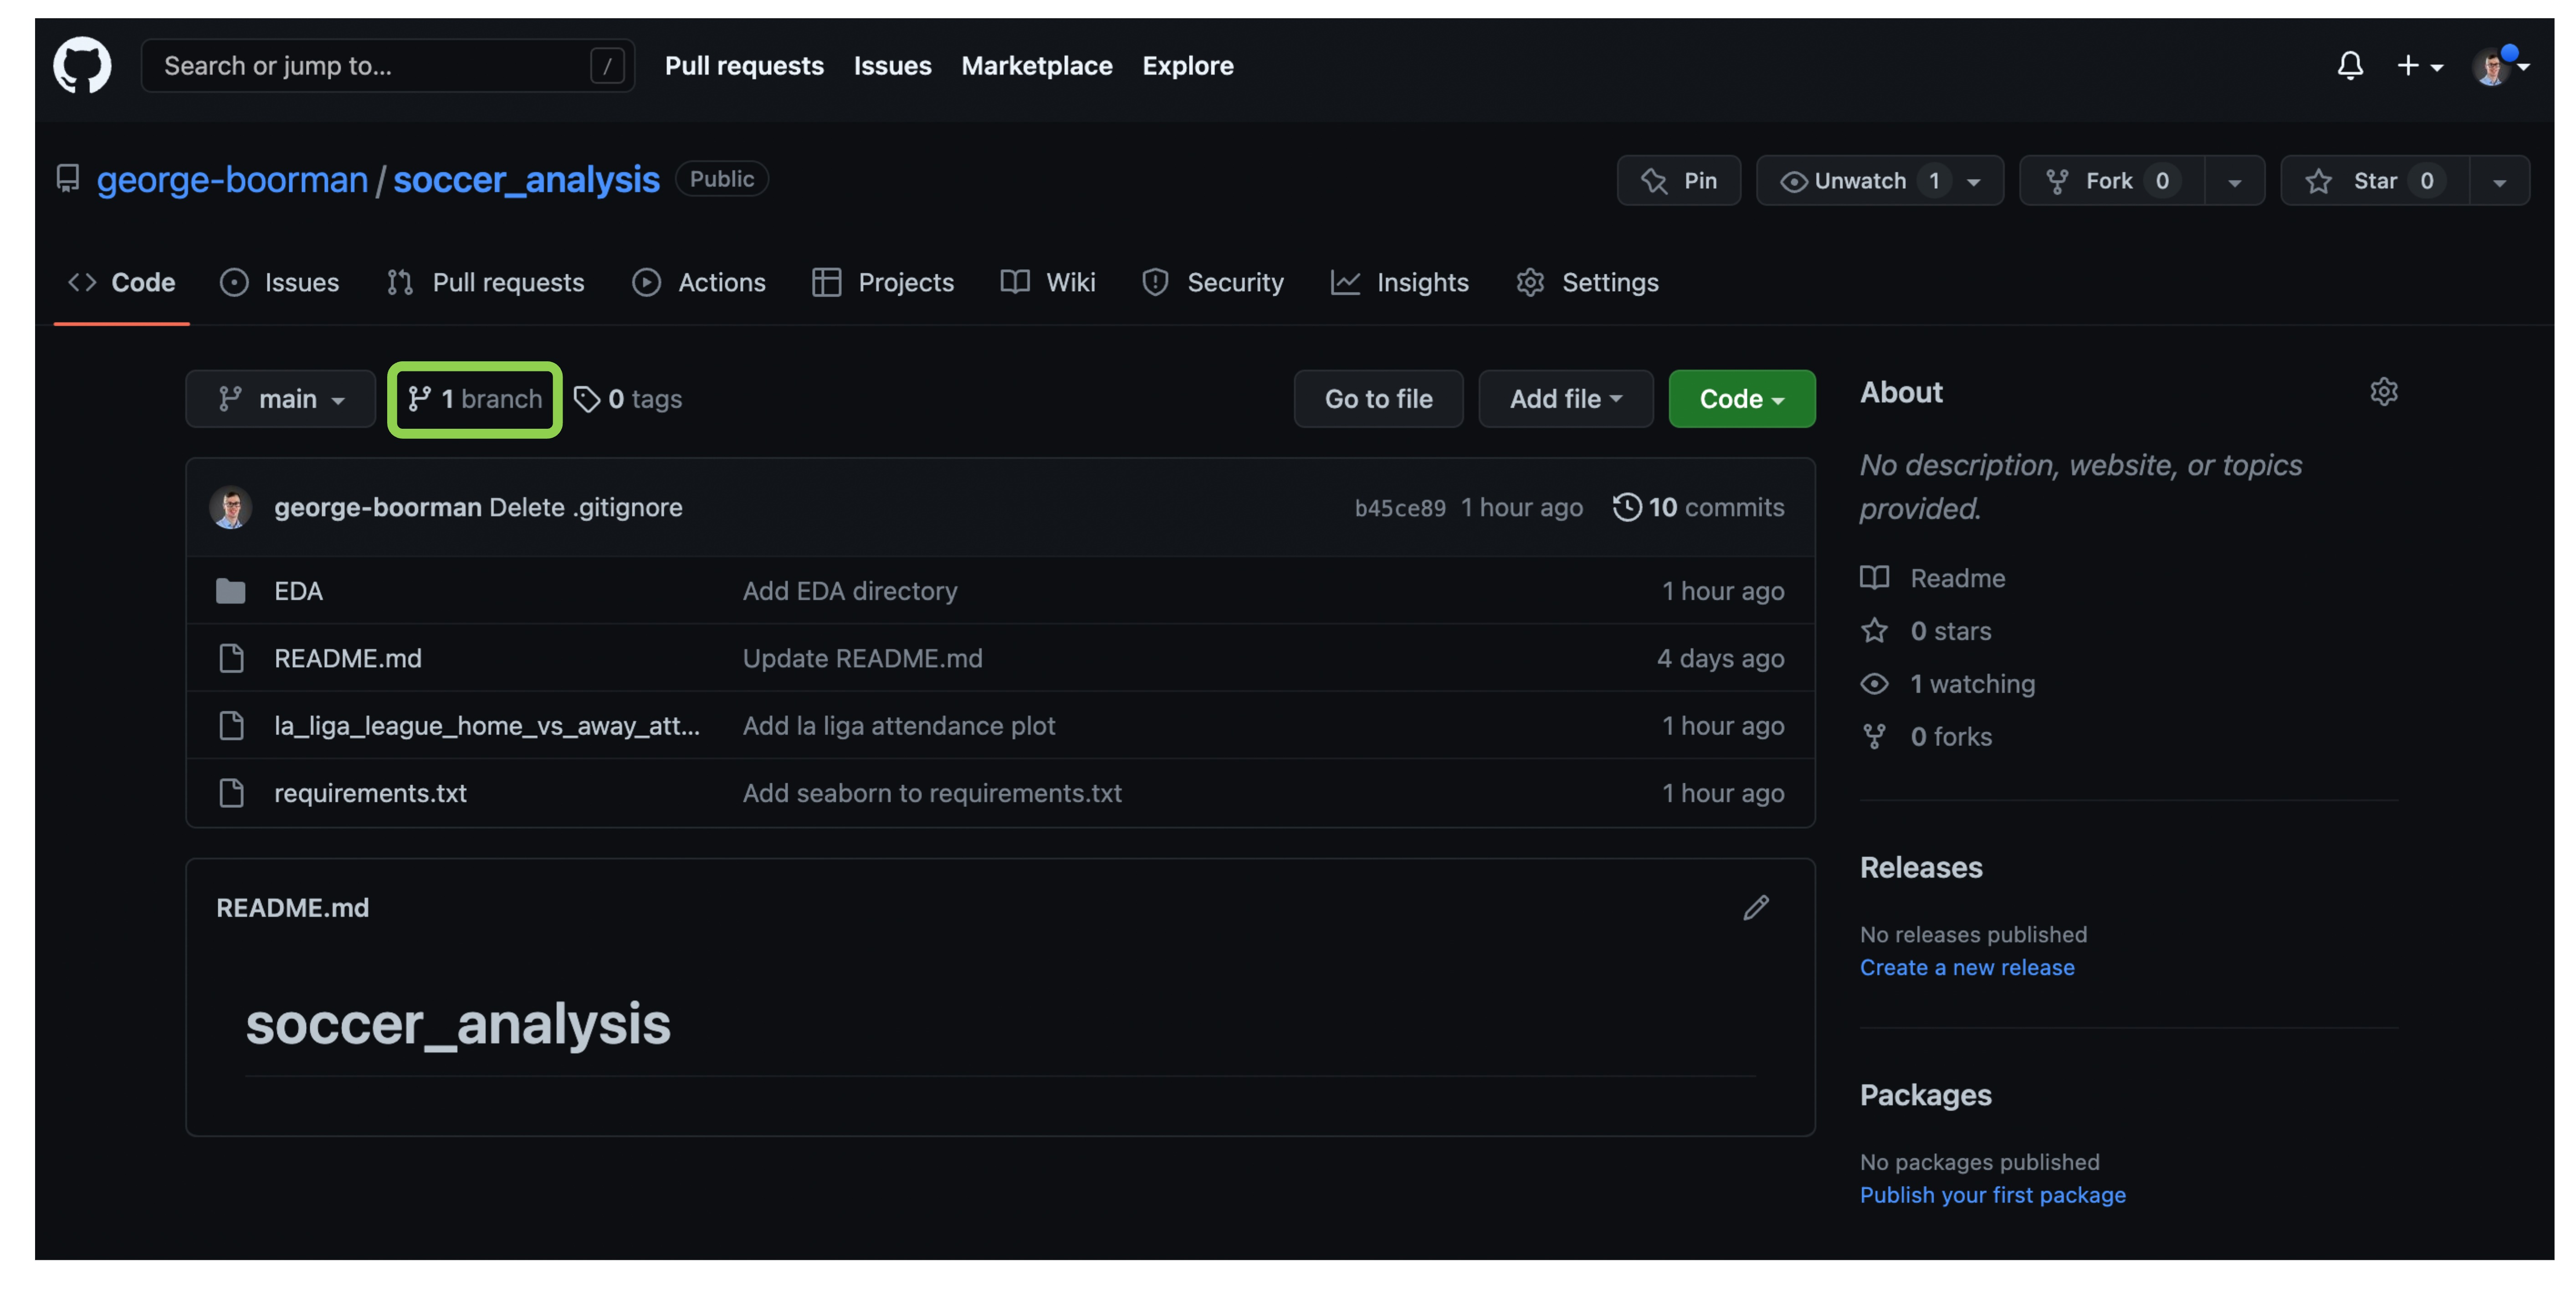The image size is (2576, 1289).
Task: Switch to the Settings tab
Action: point(1587,282)
